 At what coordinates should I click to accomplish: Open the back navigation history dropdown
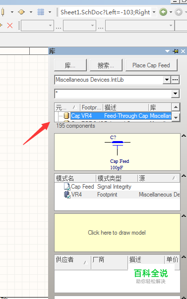[x=171, y=12]
